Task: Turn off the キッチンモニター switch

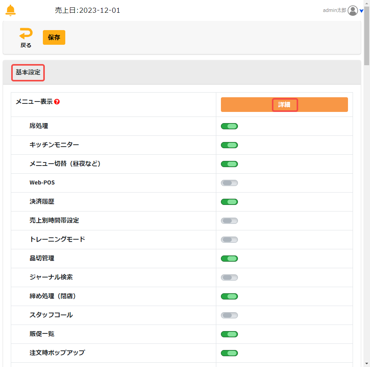Action: coord(229,145)
